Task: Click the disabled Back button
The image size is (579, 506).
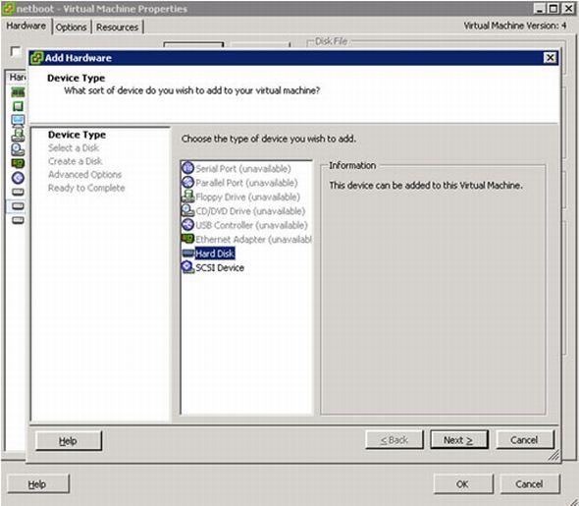Action: point(394,440)
